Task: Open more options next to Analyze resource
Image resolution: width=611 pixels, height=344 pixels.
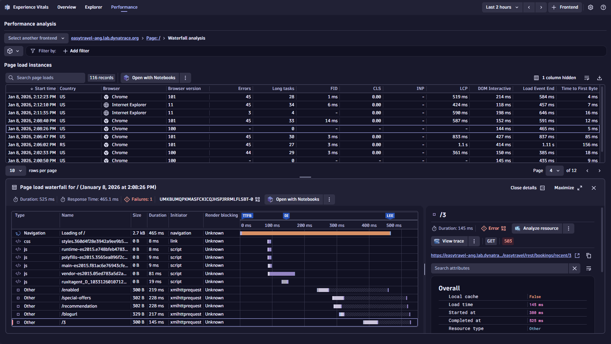Action: [x=568, y=228]
